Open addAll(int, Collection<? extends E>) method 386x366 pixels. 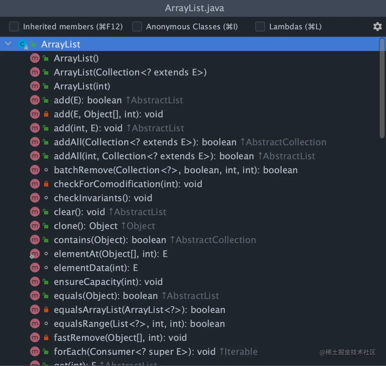pos(154,156)
